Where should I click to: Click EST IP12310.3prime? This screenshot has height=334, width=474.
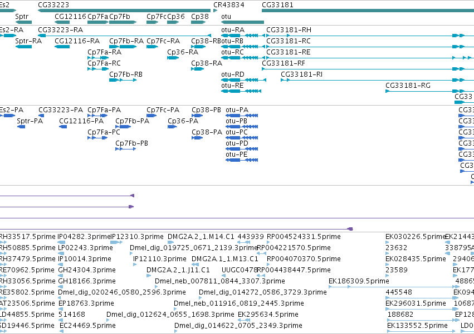(116, 242)
